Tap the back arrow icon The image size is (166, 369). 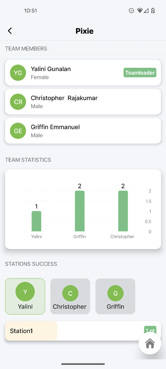pyautogui.click(x=10, y=31)
